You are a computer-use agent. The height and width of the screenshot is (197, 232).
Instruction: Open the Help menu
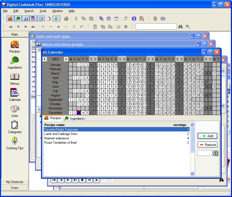pos(72,11)
